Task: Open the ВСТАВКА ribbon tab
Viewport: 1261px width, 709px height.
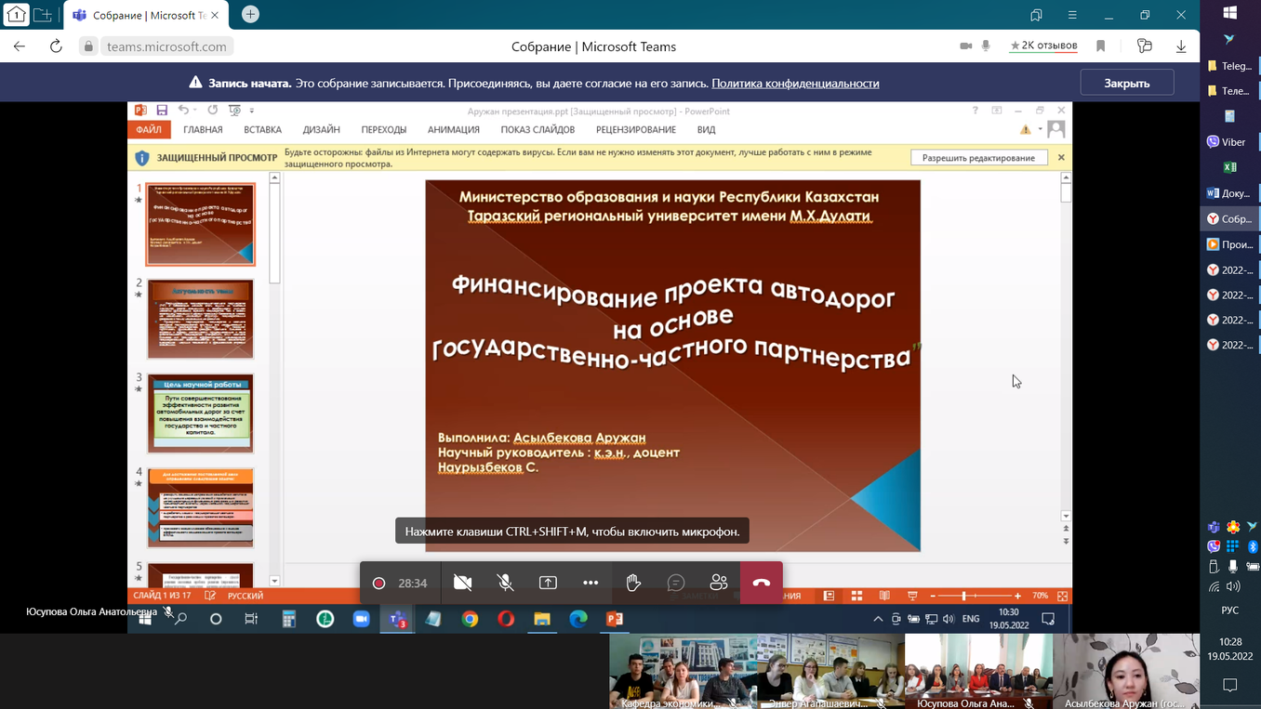Action: (262, 130)
